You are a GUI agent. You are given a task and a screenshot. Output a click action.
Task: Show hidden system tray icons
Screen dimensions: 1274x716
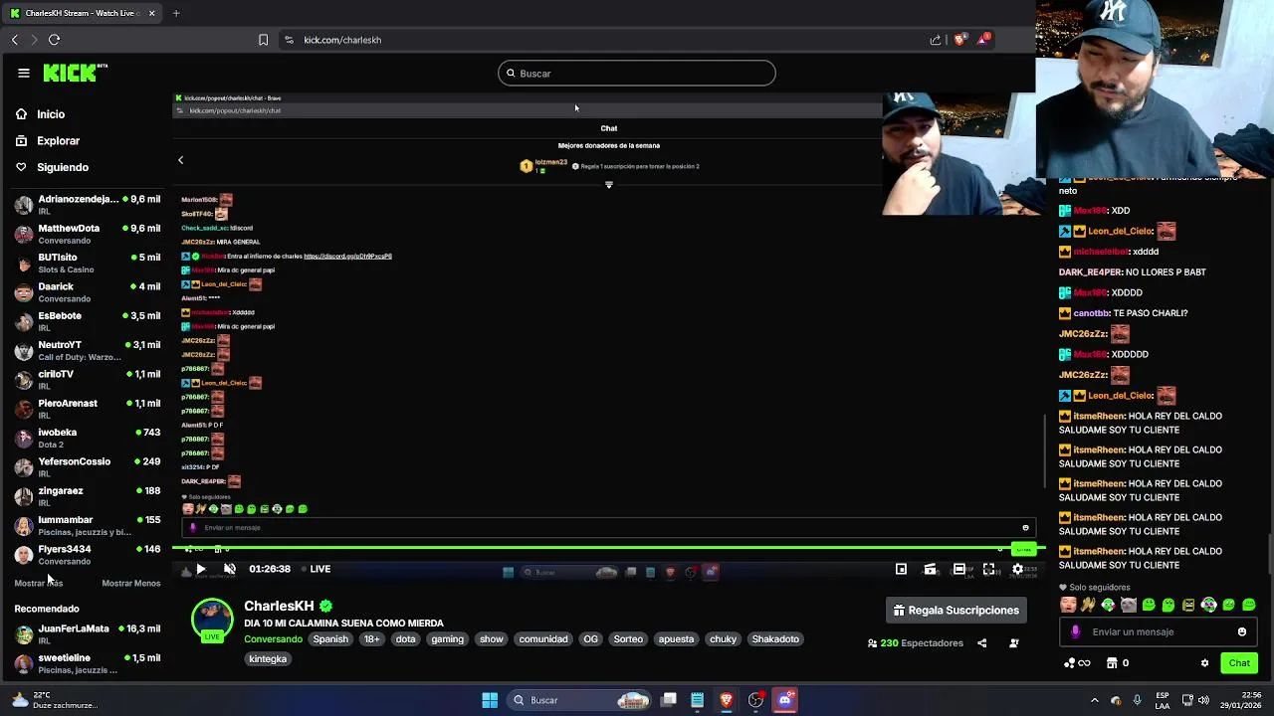tap(1094, 700)
